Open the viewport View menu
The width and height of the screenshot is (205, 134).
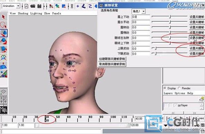12,14
